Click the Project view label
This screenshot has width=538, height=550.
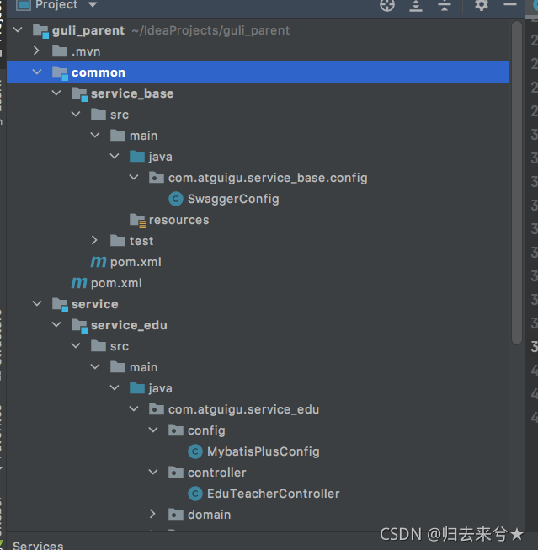(x=56, y=4)
